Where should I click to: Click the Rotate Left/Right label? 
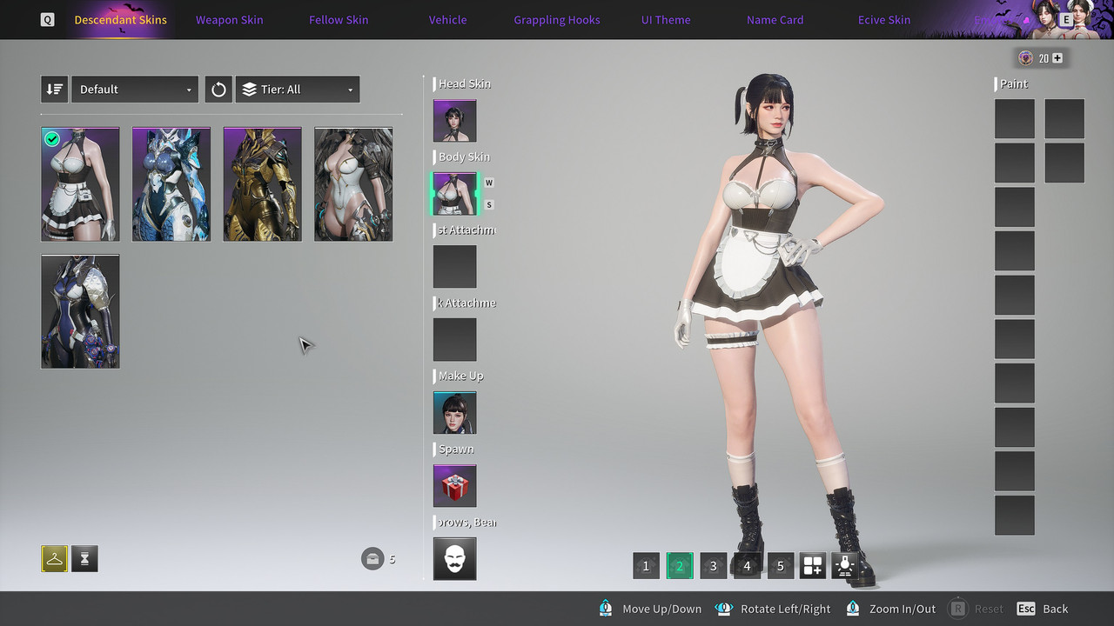[x=786, y=609]
